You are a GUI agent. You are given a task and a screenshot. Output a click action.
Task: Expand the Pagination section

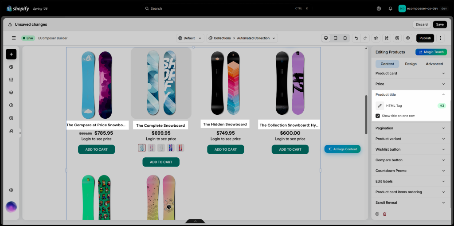(x=411, y=128)
